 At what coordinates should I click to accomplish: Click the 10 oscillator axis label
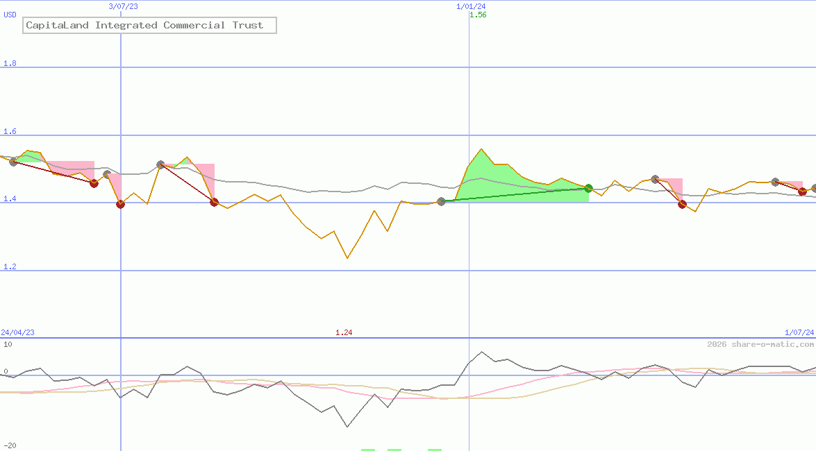7,344
